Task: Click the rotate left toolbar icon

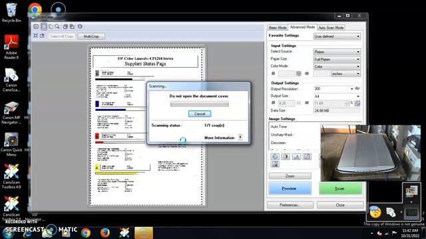Action: [x=65, y=27]
